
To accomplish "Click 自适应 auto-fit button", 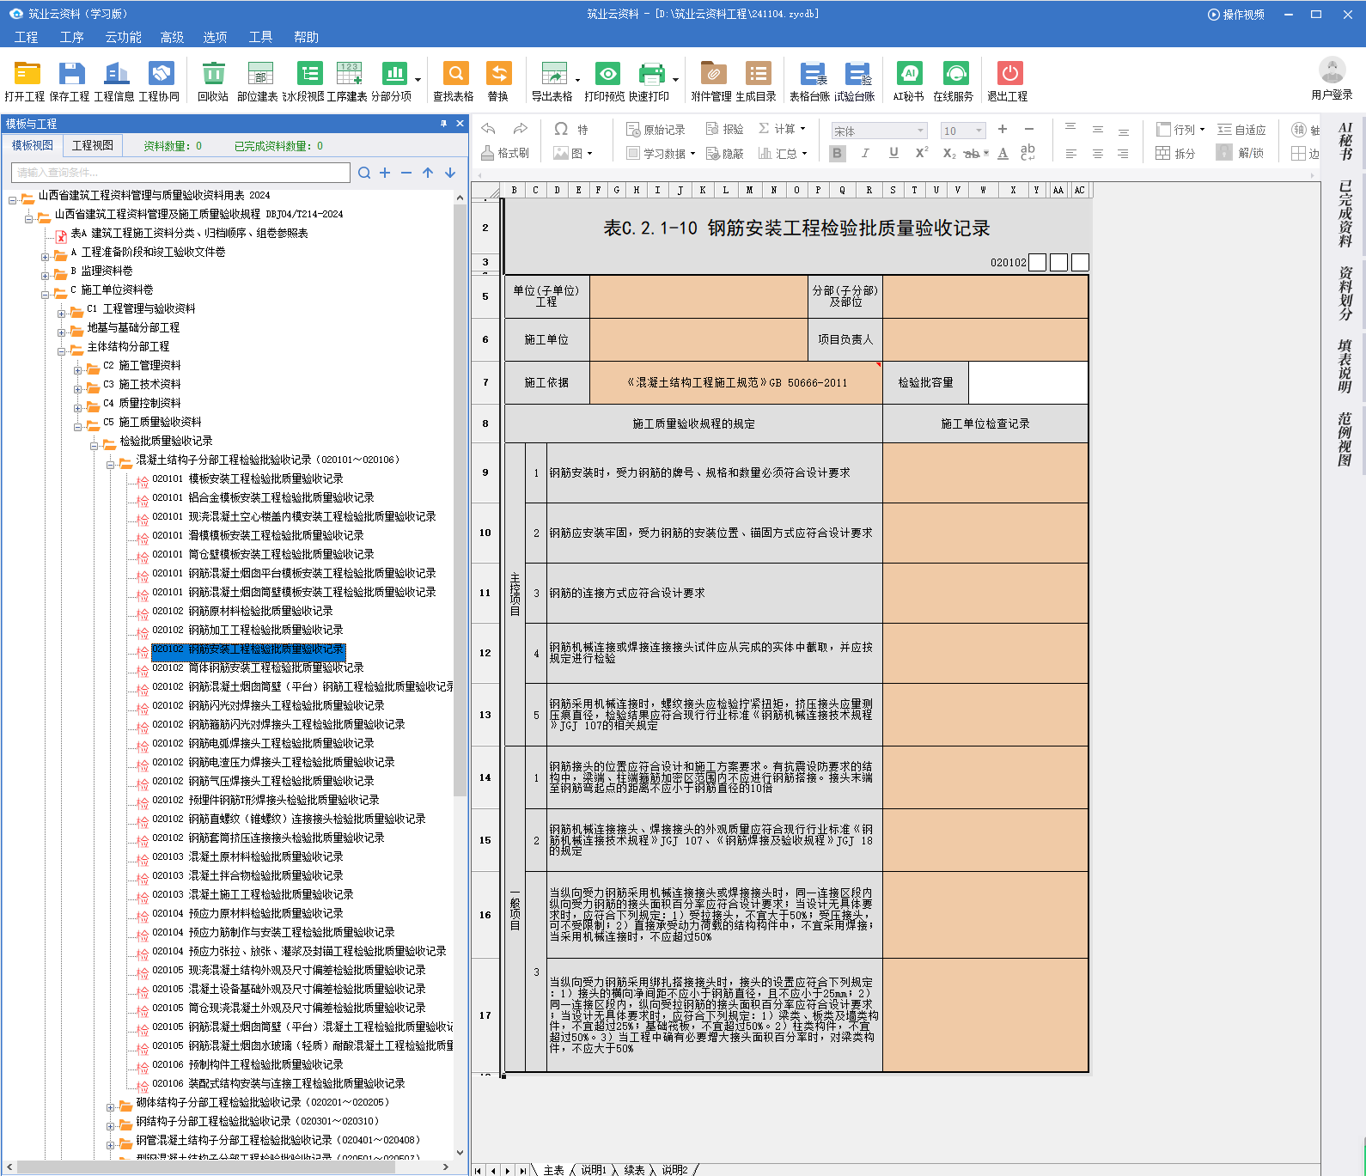I will (x=1241, y=129).
